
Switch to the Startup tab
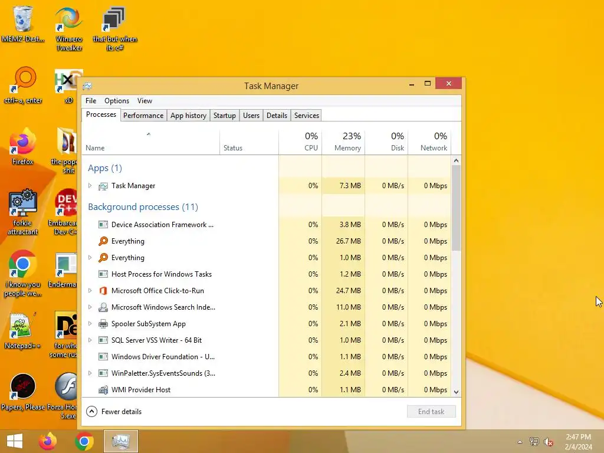(225, 116)
